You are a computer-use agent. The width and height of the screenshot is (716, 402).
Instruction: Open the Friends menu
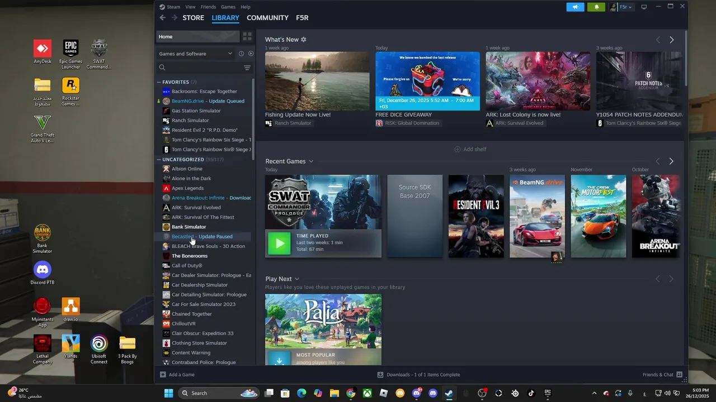pyautogui.click(x=208, y=7)
